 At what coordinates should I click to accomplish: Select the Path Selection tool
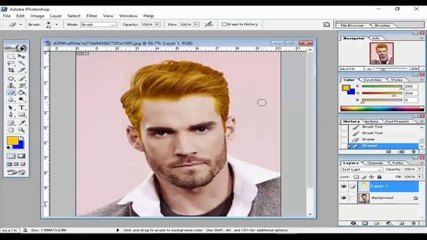tap(11, 108)
